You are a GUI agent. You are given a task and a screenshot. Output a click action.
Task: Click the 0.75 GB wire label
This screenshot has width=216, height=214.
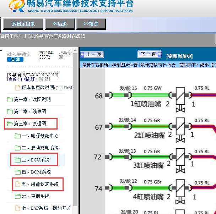coord(152,152)
